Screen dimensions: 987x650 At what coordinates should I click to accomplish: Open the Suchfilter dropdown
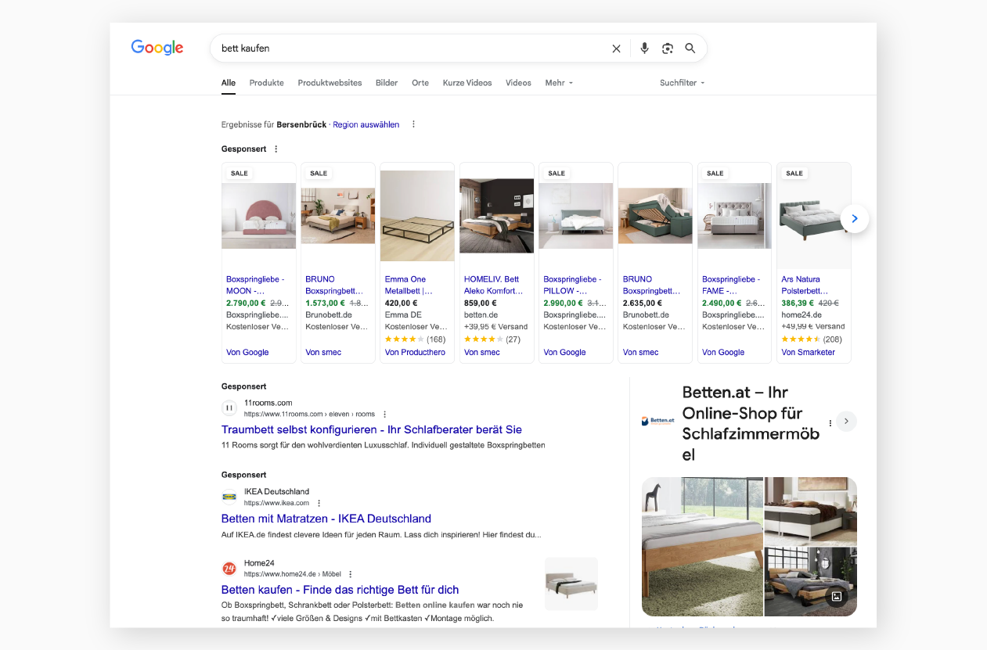click(x=682, y=83)
